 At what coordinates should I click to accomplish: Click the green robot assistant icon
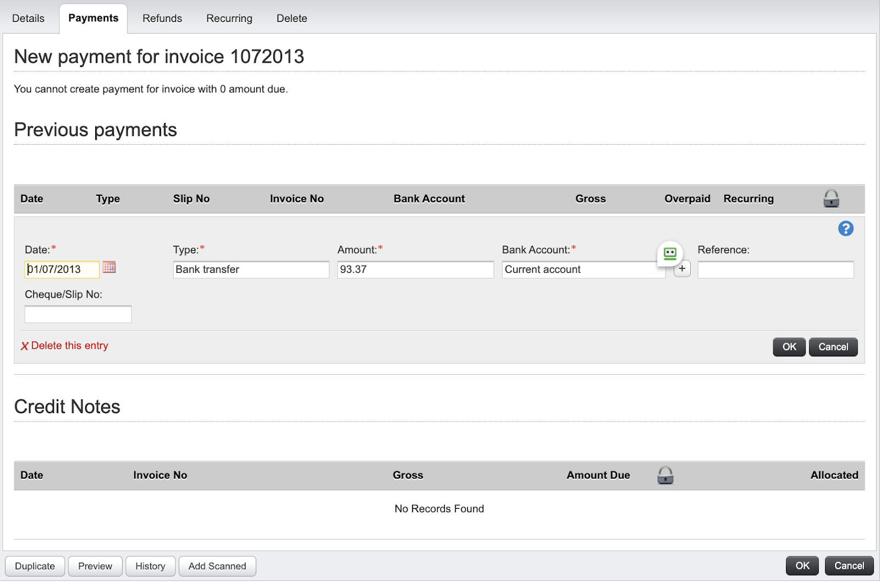tap(670, 254)
